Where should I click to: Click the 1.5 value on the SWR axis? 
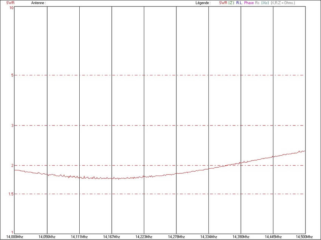tap(11, 194)
